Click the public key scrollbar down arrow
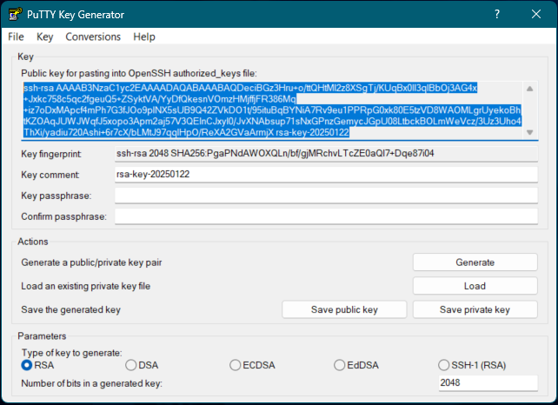558x405 pixels. click(x=530, y=132)
